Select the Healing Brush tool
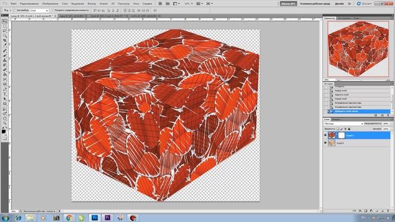Screen dimensions: 395x222 click(x=4, y=51)
